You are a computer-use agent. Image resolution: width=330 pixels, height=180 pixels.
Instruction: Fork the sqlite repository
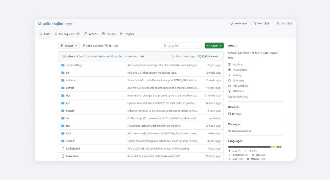click(x=262, y=24)
